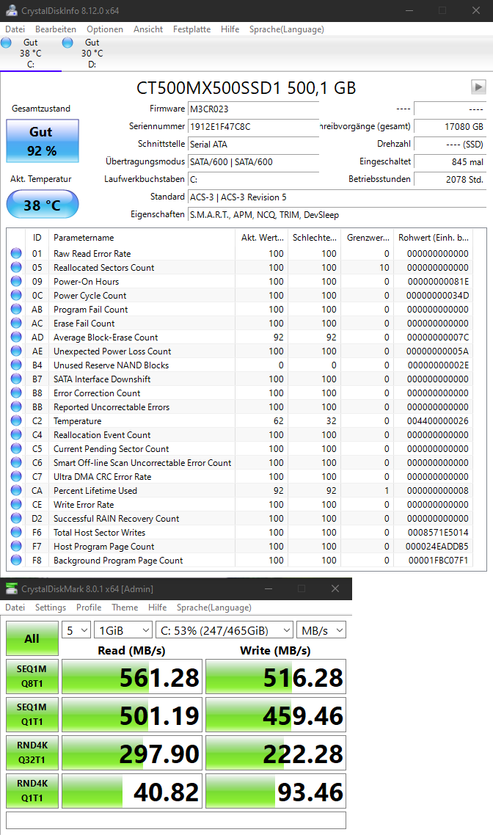
Task: Select drive D: tab in disk selector
Action: click(x=92, y=54)
